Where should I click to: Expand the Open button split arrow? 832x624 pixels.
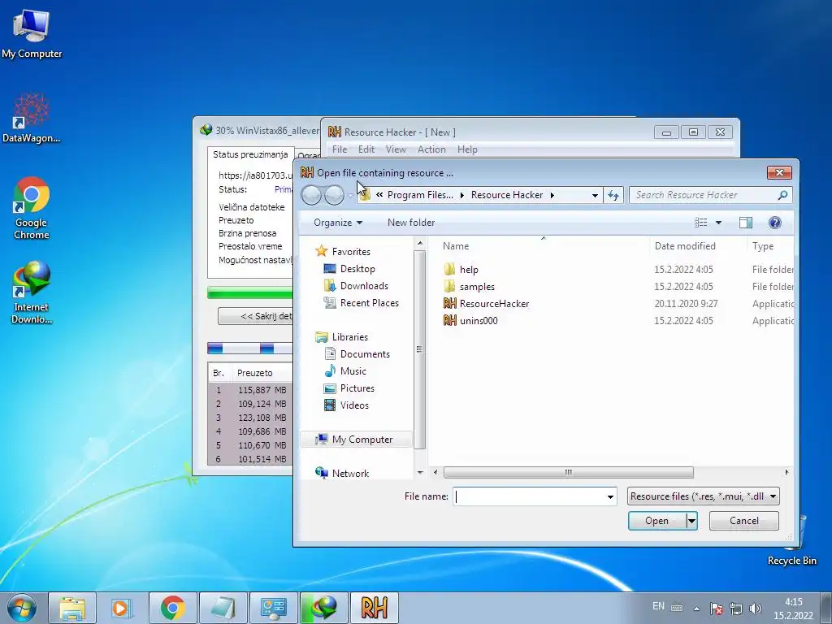point(691,521)
